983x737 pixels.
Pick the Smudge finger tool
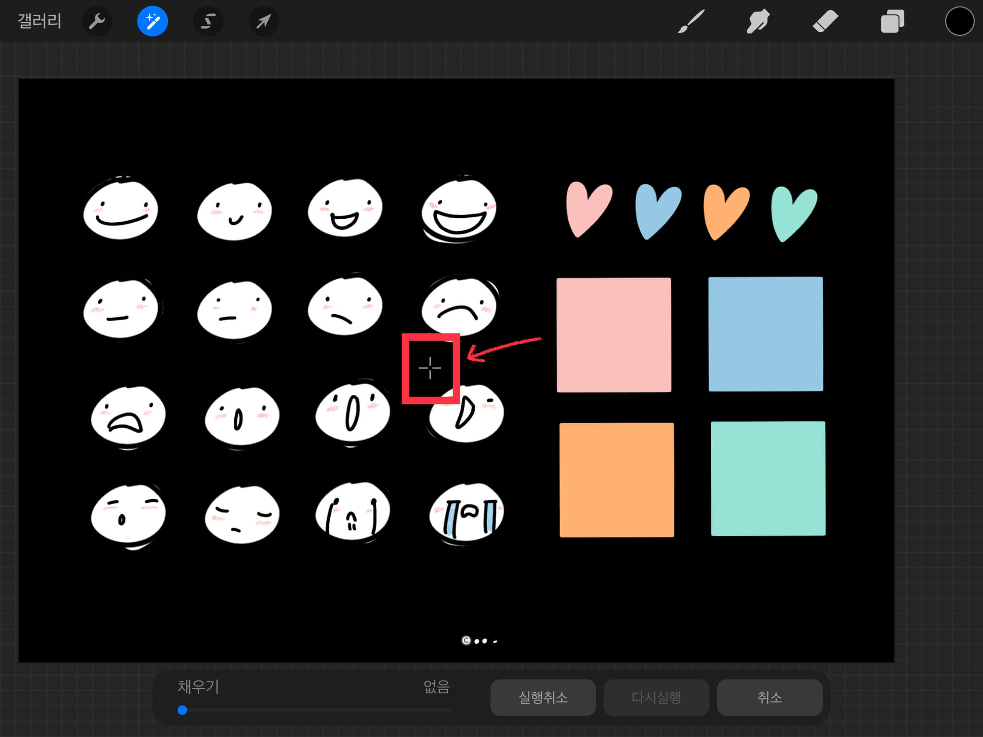point(758,21)
